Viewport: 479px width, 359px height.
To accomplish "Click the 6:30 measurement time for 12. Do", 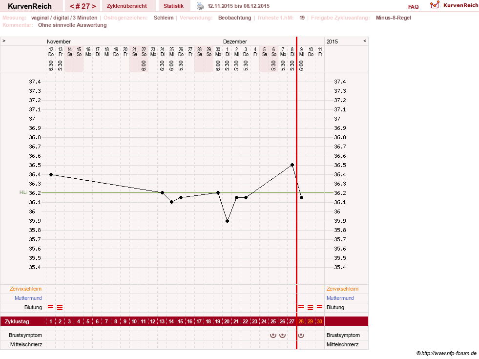I will (51, 65).
